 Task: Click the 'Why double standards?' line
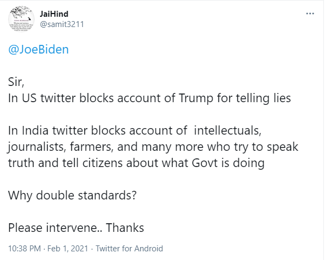click(72, 195)
